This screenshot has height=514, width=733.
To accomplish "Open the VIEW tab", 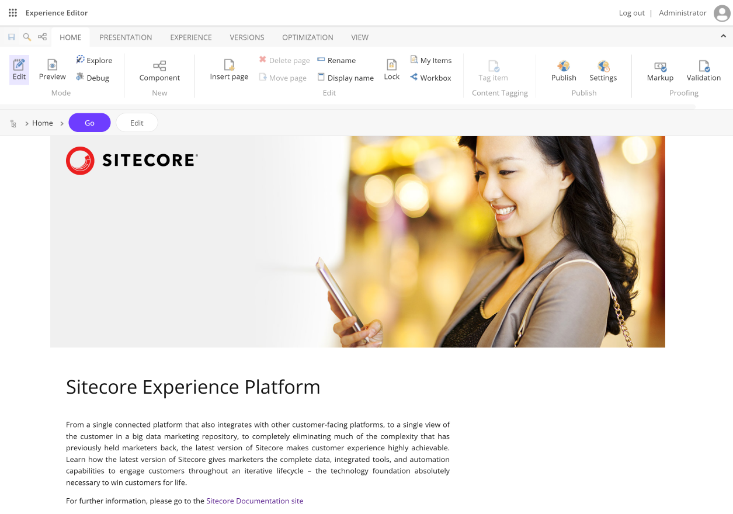I will pyautogui.click(x=360, y=37).
